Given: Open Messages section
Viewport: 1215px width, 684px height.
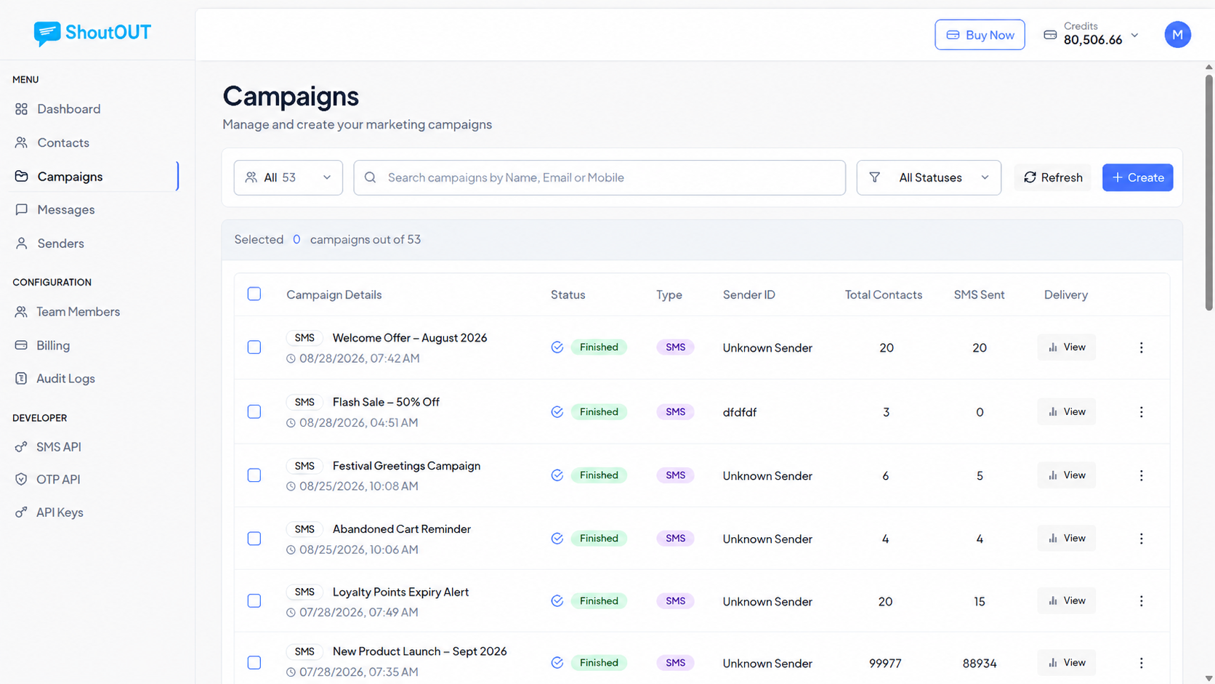Looking at the screenshot, I should 65,210.
